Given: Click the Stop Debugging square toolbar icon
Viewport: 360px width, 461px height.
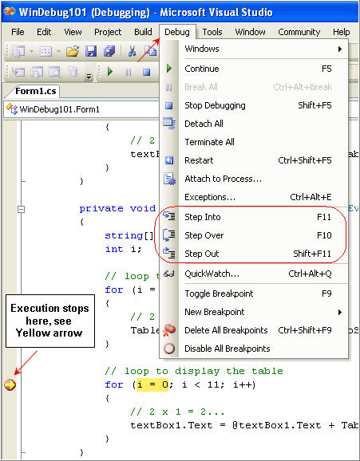Looking at the screenshot, I should click(x=146, y=72).
